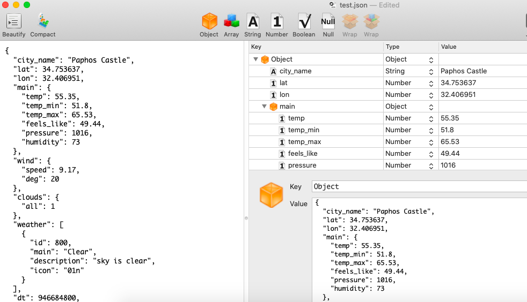Click the number icon beside pressure
The width and height of the screenshot is (527, 302).
282,165
